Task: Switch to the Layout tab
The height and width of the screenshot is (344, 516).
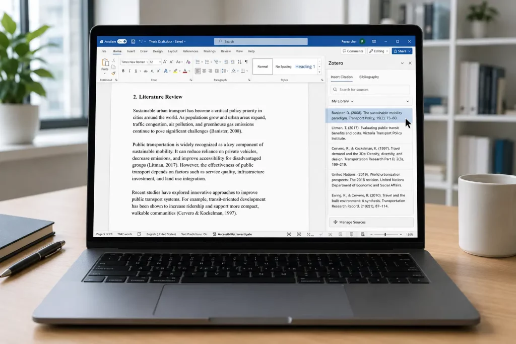Action: point(173,51)
